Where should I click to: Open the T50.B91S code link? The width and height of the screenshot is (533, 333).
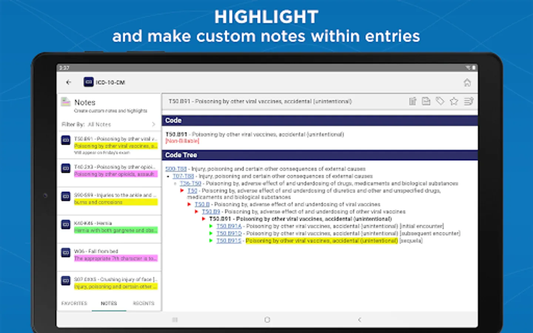229,240
